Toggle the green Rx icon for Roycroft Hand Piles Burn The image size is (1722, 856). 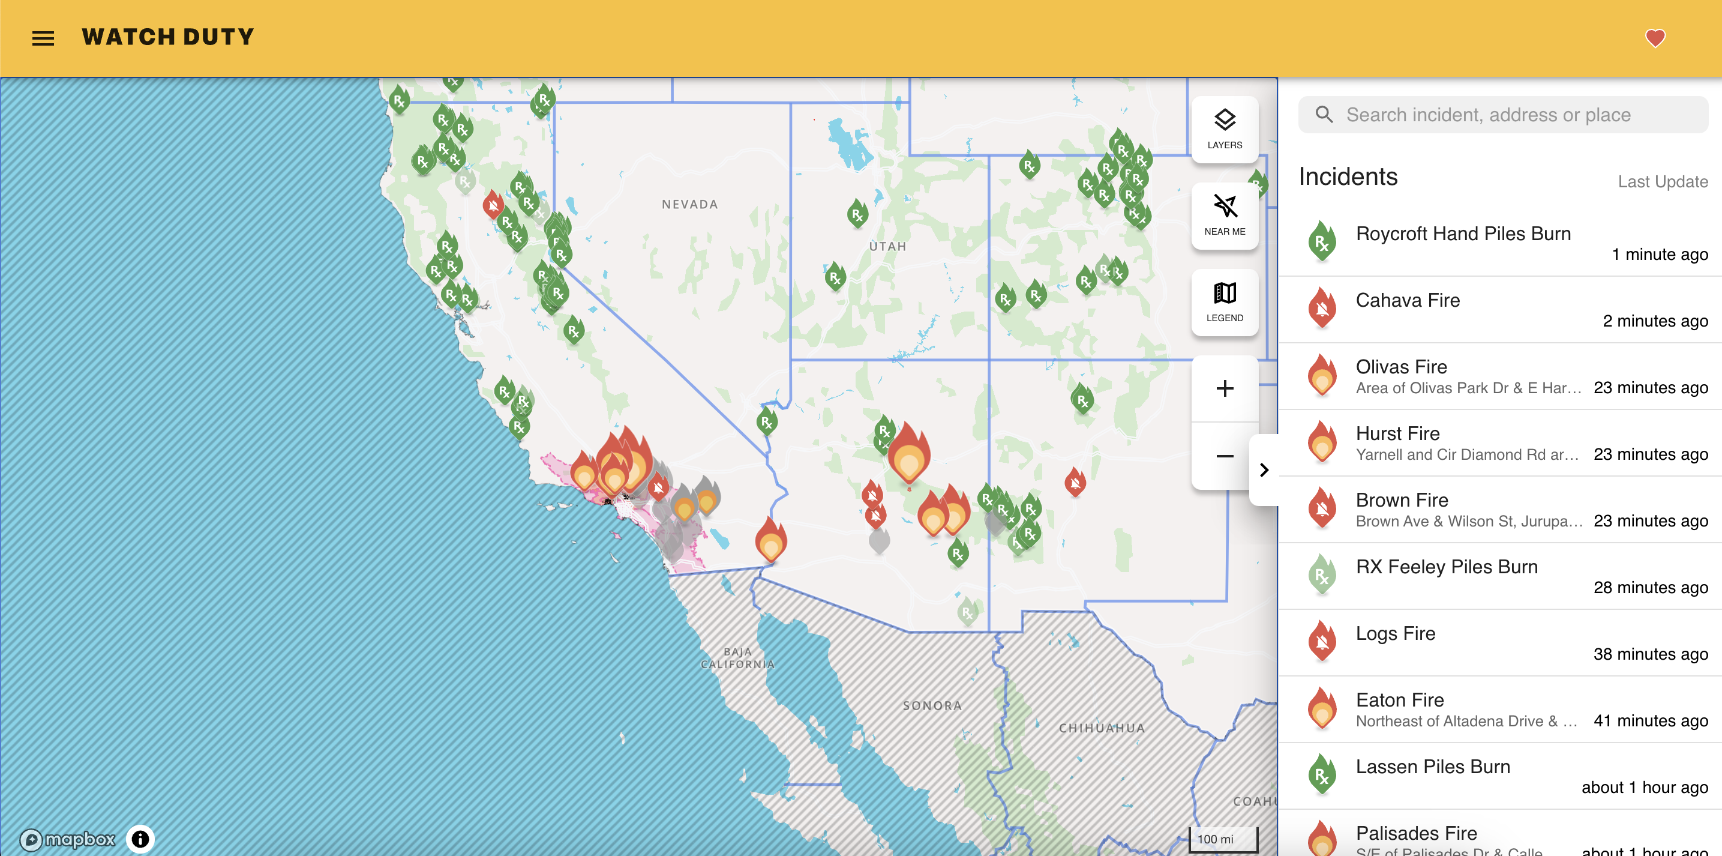[1322, 241]
